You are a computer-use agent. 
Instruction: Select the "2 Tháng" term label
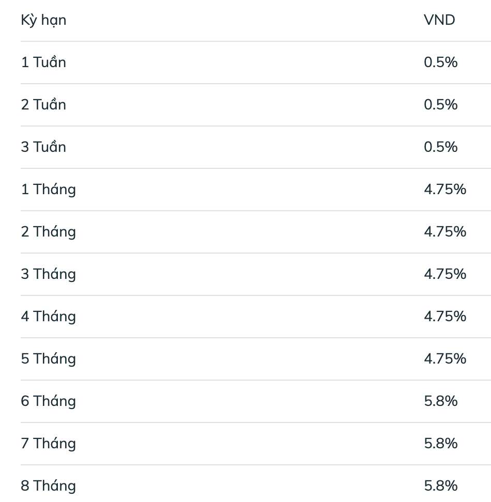[48, 232]
